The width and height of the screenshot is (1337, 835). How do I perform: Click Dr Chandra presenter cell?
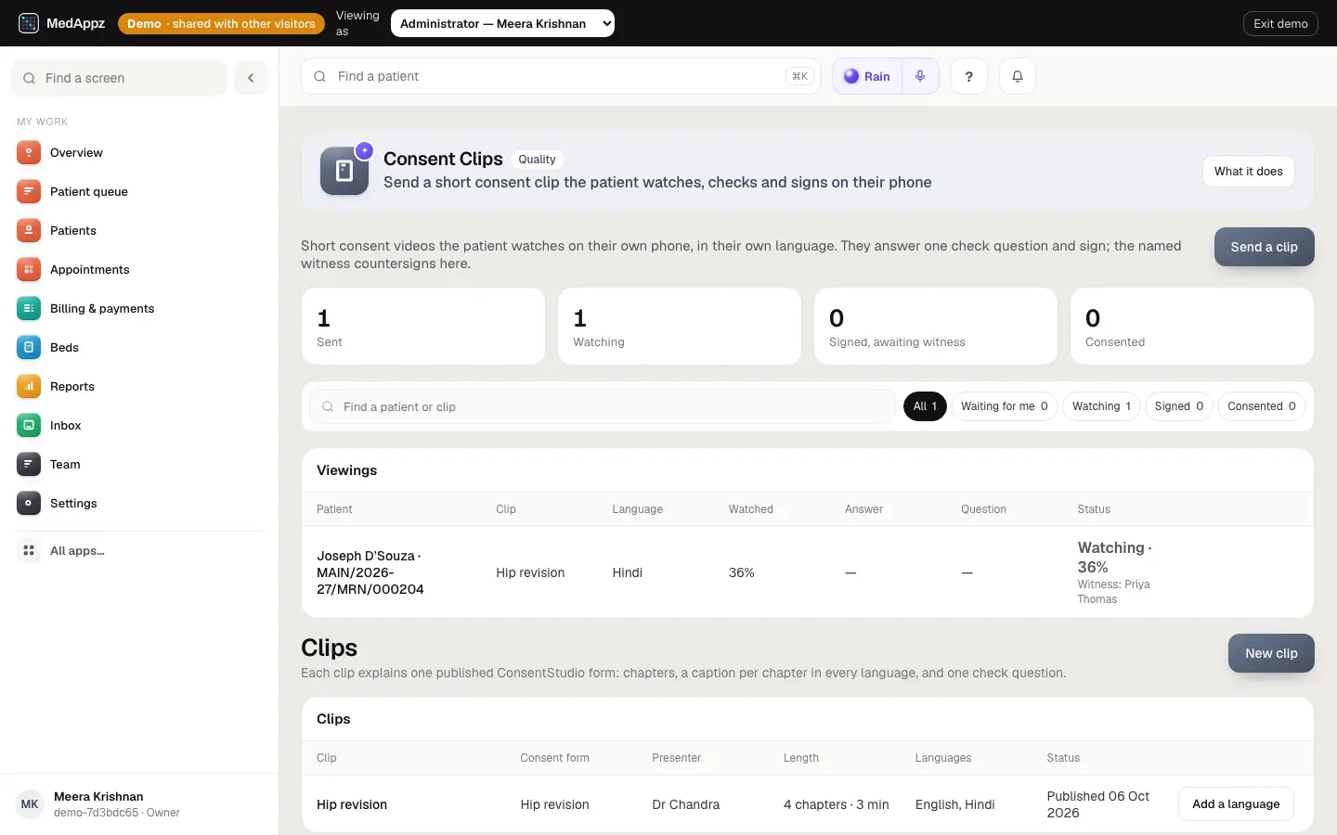[686, 804]
